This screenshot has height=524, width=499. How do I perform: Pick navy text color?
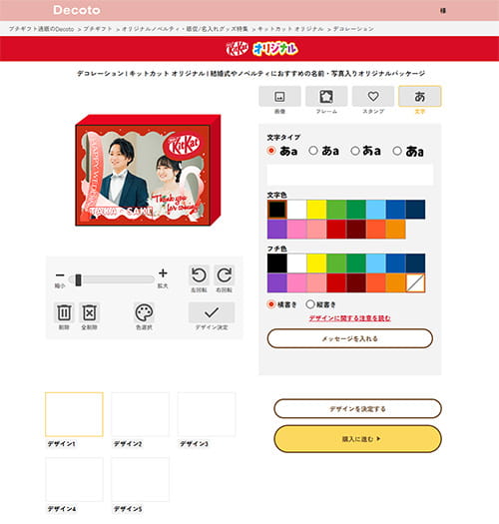click(415, 210)
